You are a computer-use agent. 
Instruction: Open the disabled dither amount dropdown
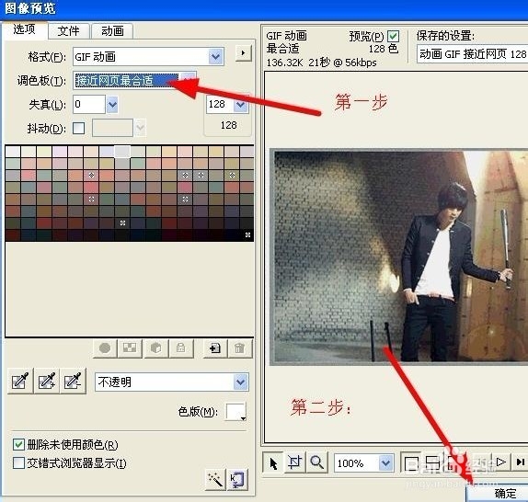tap(141, 128)
